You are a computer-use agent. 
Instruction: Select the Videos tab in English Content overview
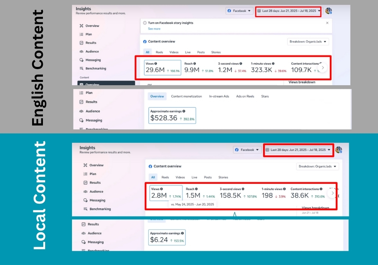174,52
